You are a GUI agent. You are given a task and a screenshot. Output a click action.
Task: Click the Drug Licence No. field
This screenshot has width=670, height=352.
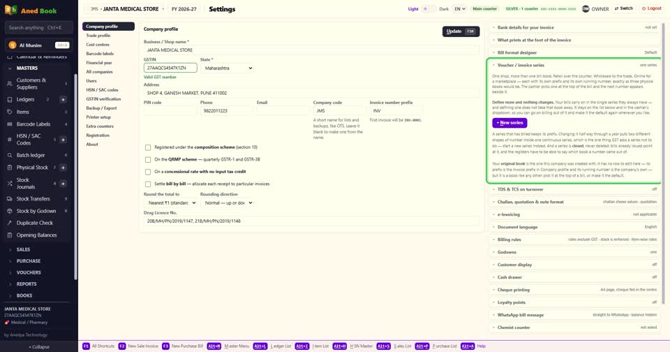(311, 221)
